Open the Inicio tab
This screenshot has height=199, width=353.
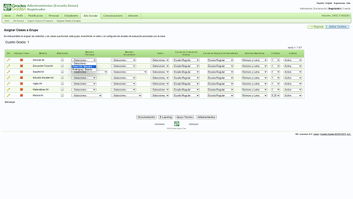(8, 16)
